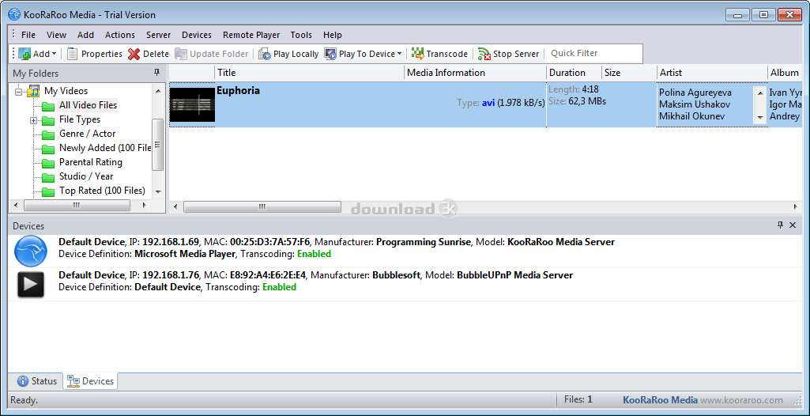
Task: Click the artist list scroll down arrow
Action: 760,118
